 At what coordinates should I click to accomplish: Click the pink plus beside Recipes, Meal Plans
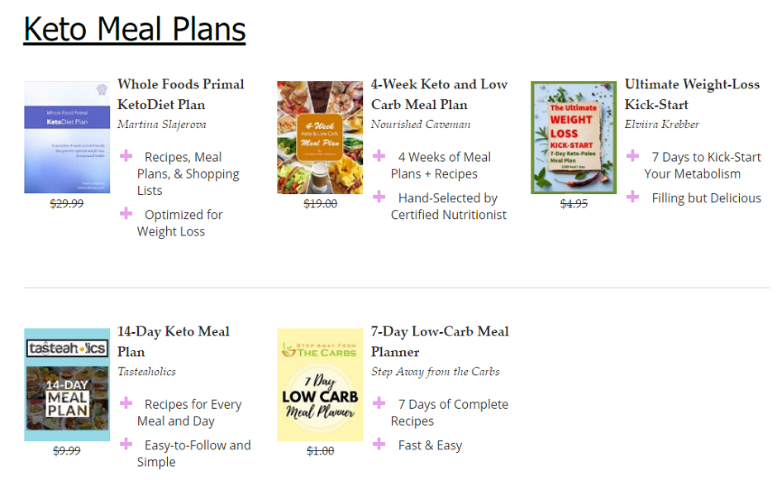click(x=126, y=156)
